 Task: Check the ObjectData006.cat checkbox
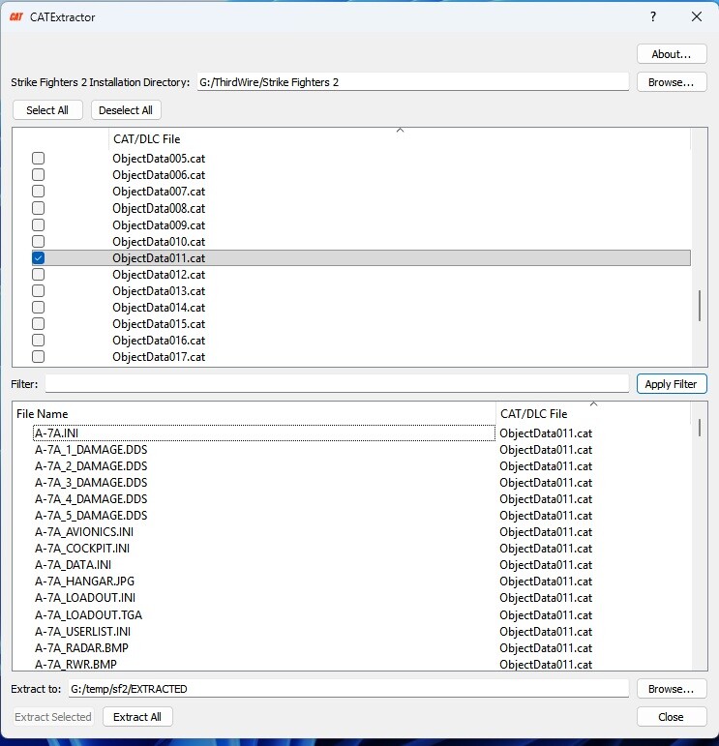38,174
